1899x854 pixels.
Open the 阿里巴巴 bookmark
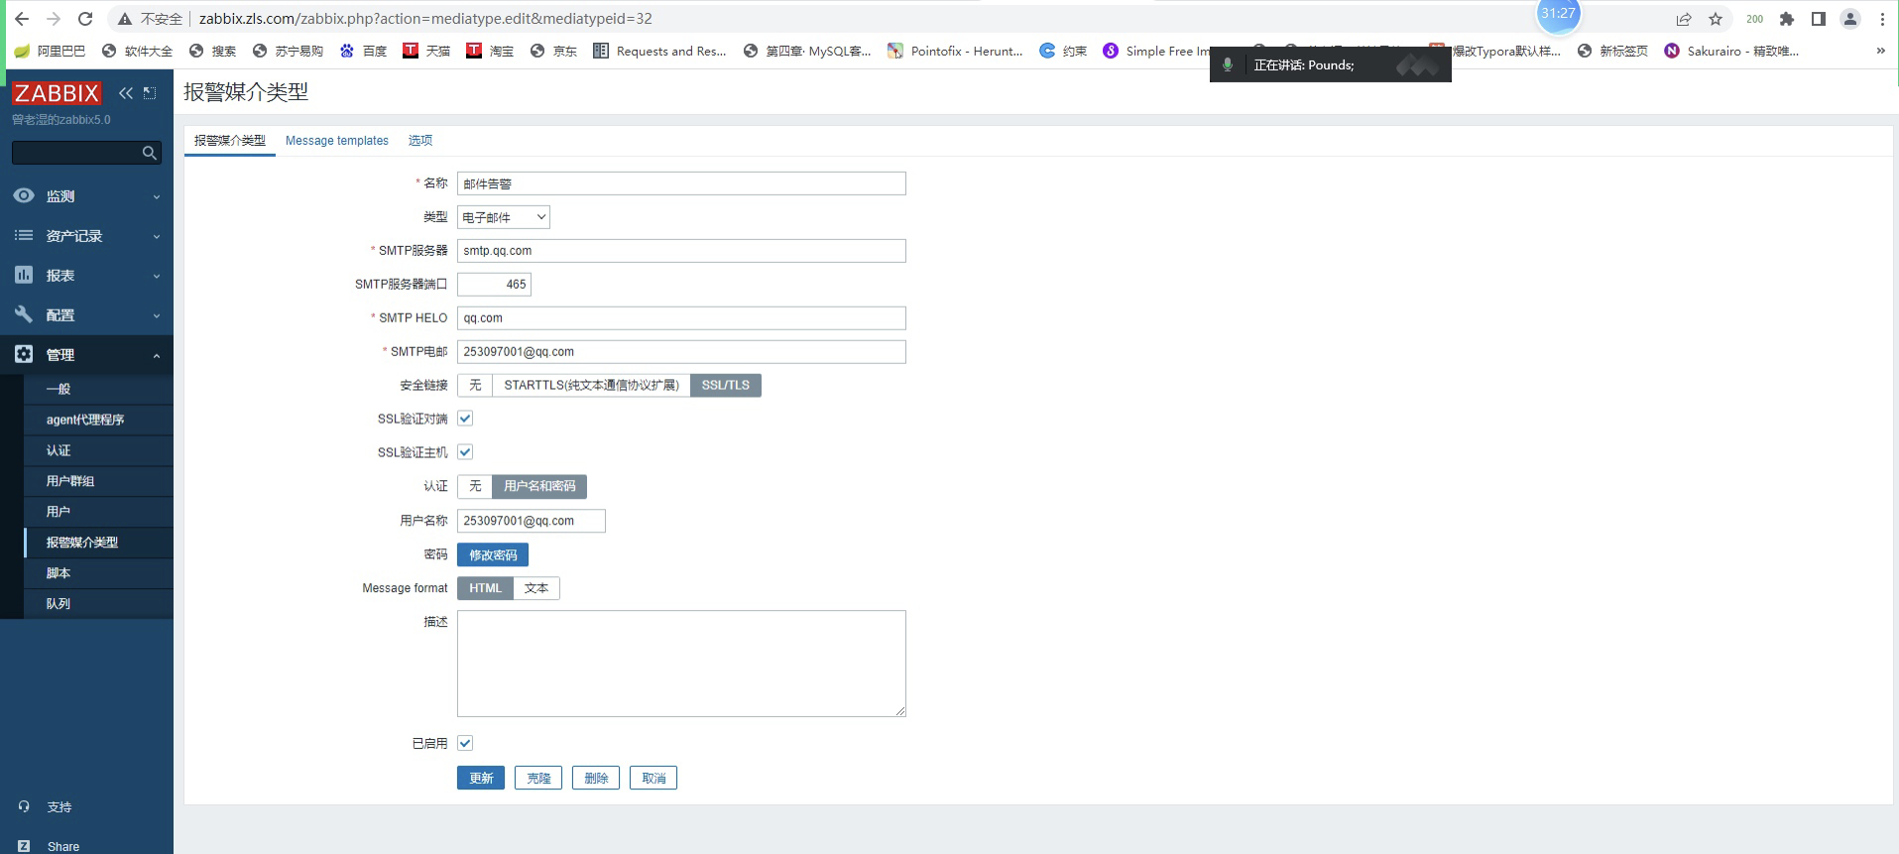tap(50, 51)
